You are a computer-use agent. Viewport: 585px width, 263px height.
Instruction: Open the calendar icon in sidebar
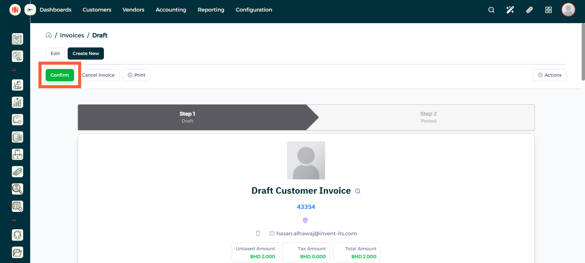pos(17,206)
